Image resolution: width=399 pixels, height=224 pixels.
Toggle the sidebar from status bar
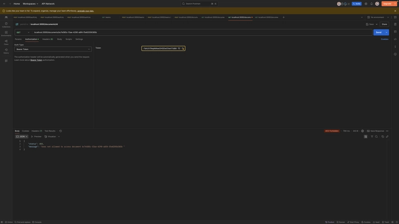(2, 222)
